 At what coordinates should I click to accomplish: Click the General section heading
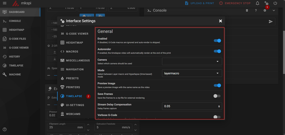105,31
